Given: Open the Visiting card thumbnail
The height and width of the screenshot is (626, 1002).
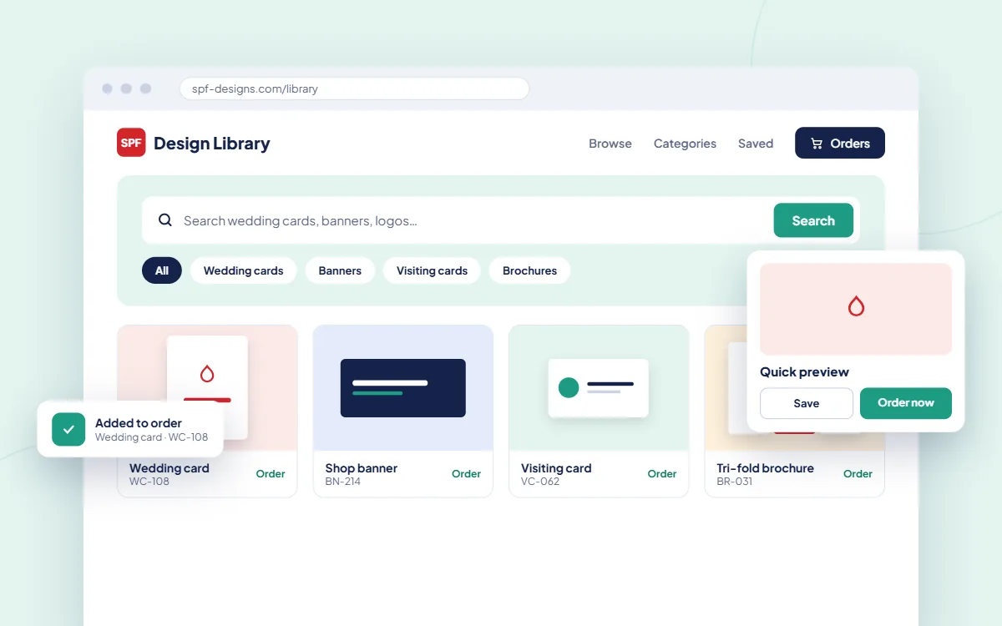Looking at the screenshot, I should (x=599, y=388).
